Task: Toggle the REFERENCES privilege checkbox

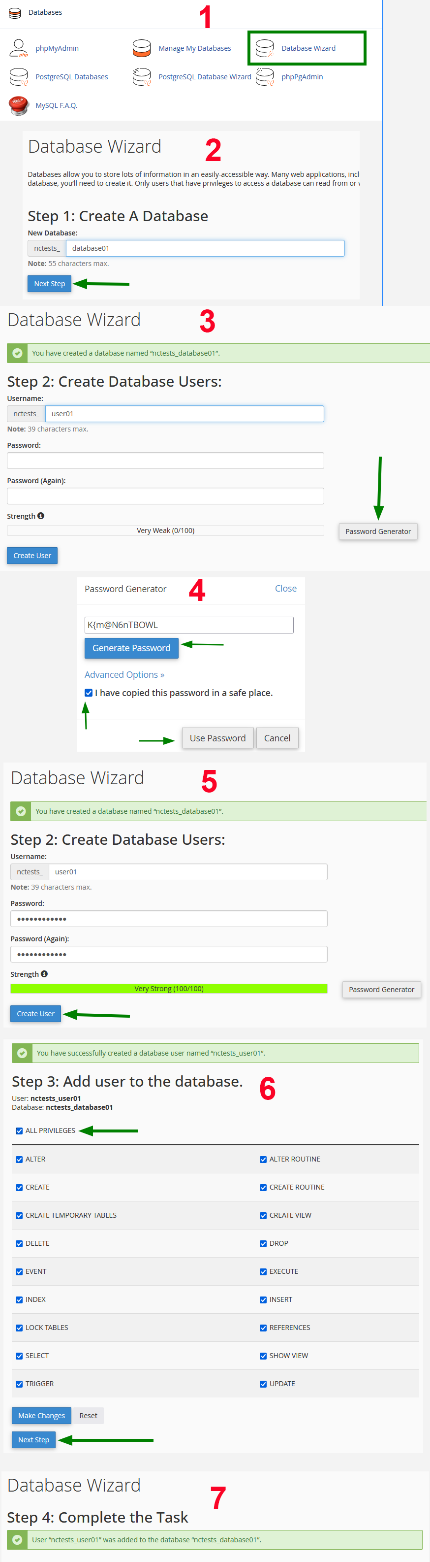Action: pyautogui.click(x=263, y=1328)
